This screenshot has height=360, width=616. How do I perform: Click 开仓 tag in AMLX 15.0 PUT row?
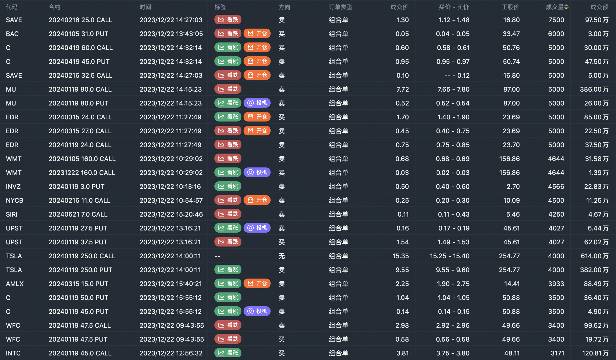[257, 284]
